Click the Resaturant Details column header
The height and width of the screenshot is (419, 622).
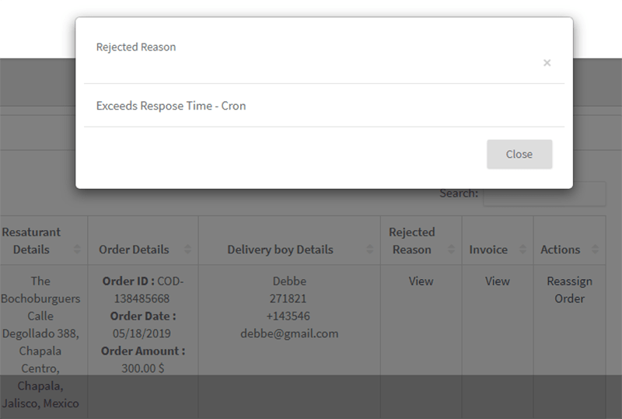(x=31, y=240)
